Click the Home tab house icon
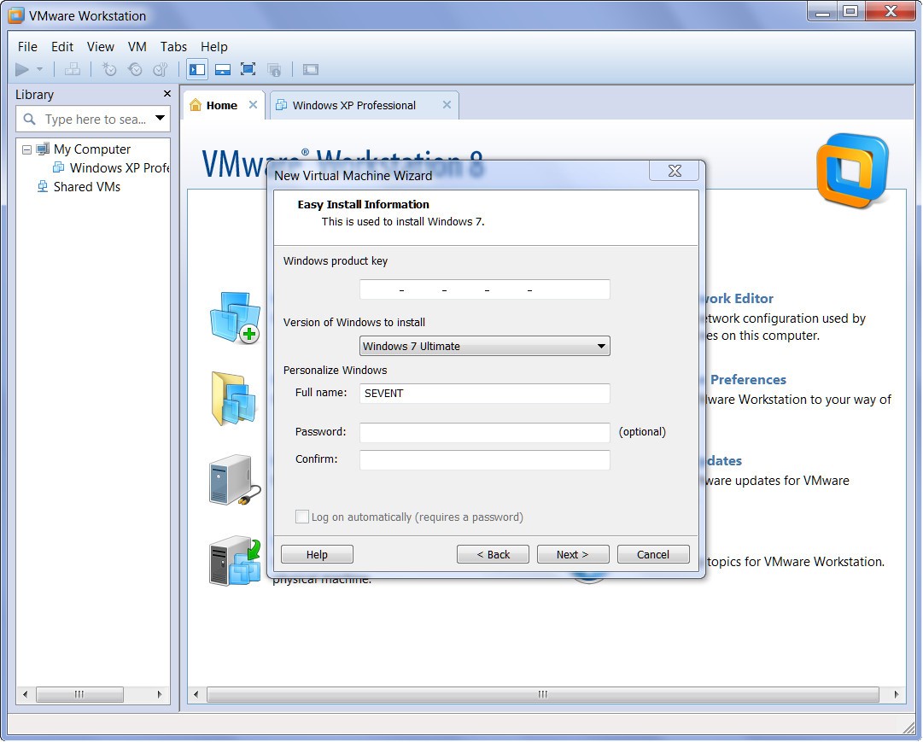 coord(196,105)
